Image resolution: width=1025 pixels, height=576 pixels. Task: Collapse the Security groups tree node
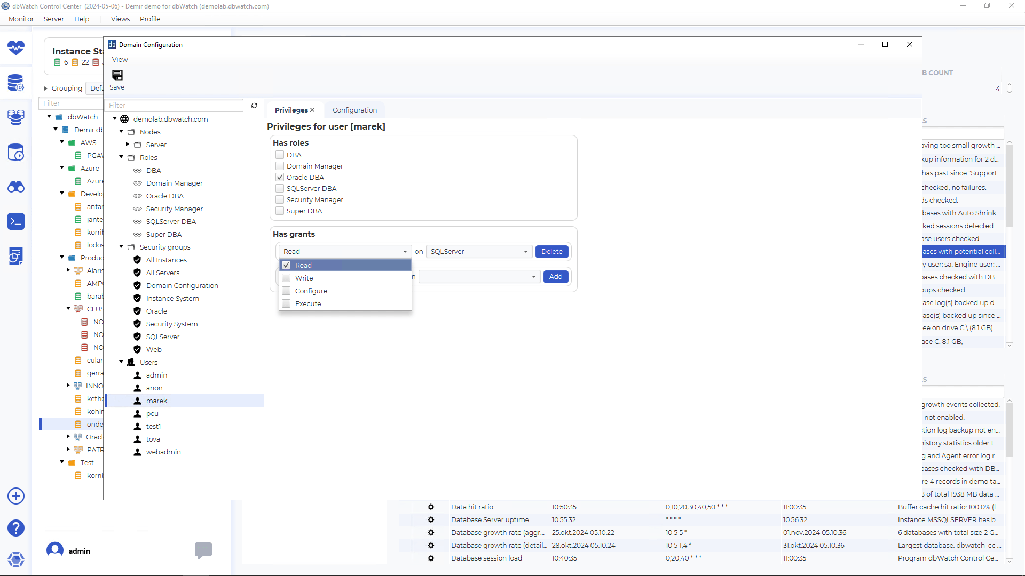coord(121,247)
